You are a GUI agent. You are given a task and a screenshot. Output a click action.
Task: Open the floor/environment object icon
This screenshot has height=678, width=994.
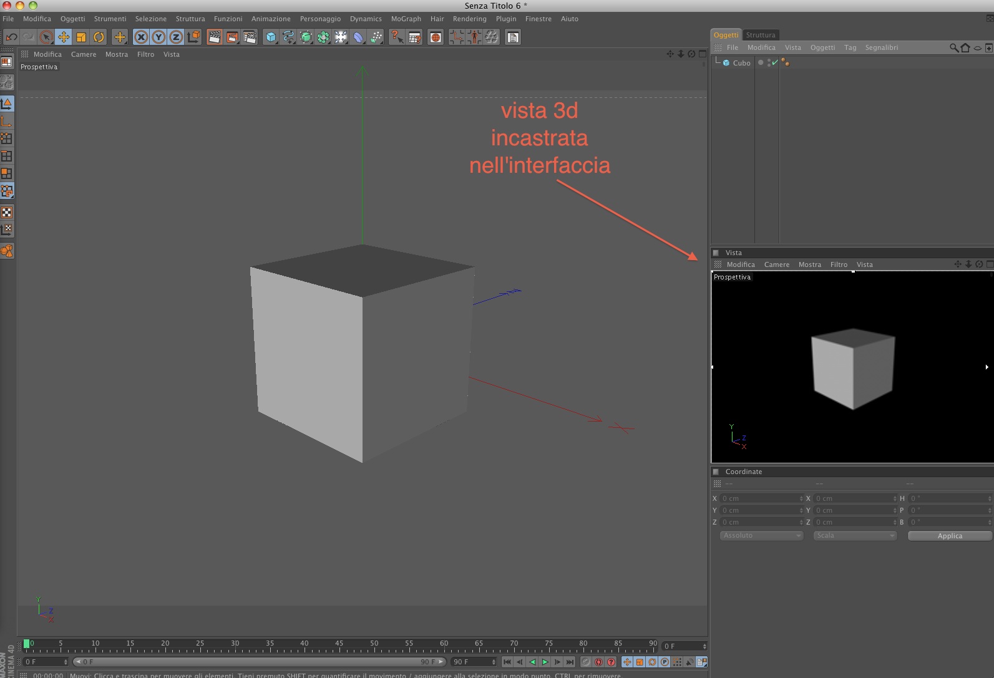coord(358,37)
